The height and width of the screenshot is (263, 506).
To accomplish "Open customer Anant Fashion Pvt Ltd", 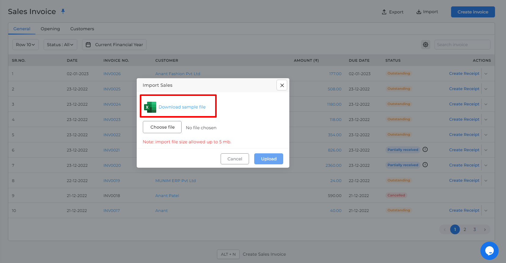I will (x=178, y=74).
